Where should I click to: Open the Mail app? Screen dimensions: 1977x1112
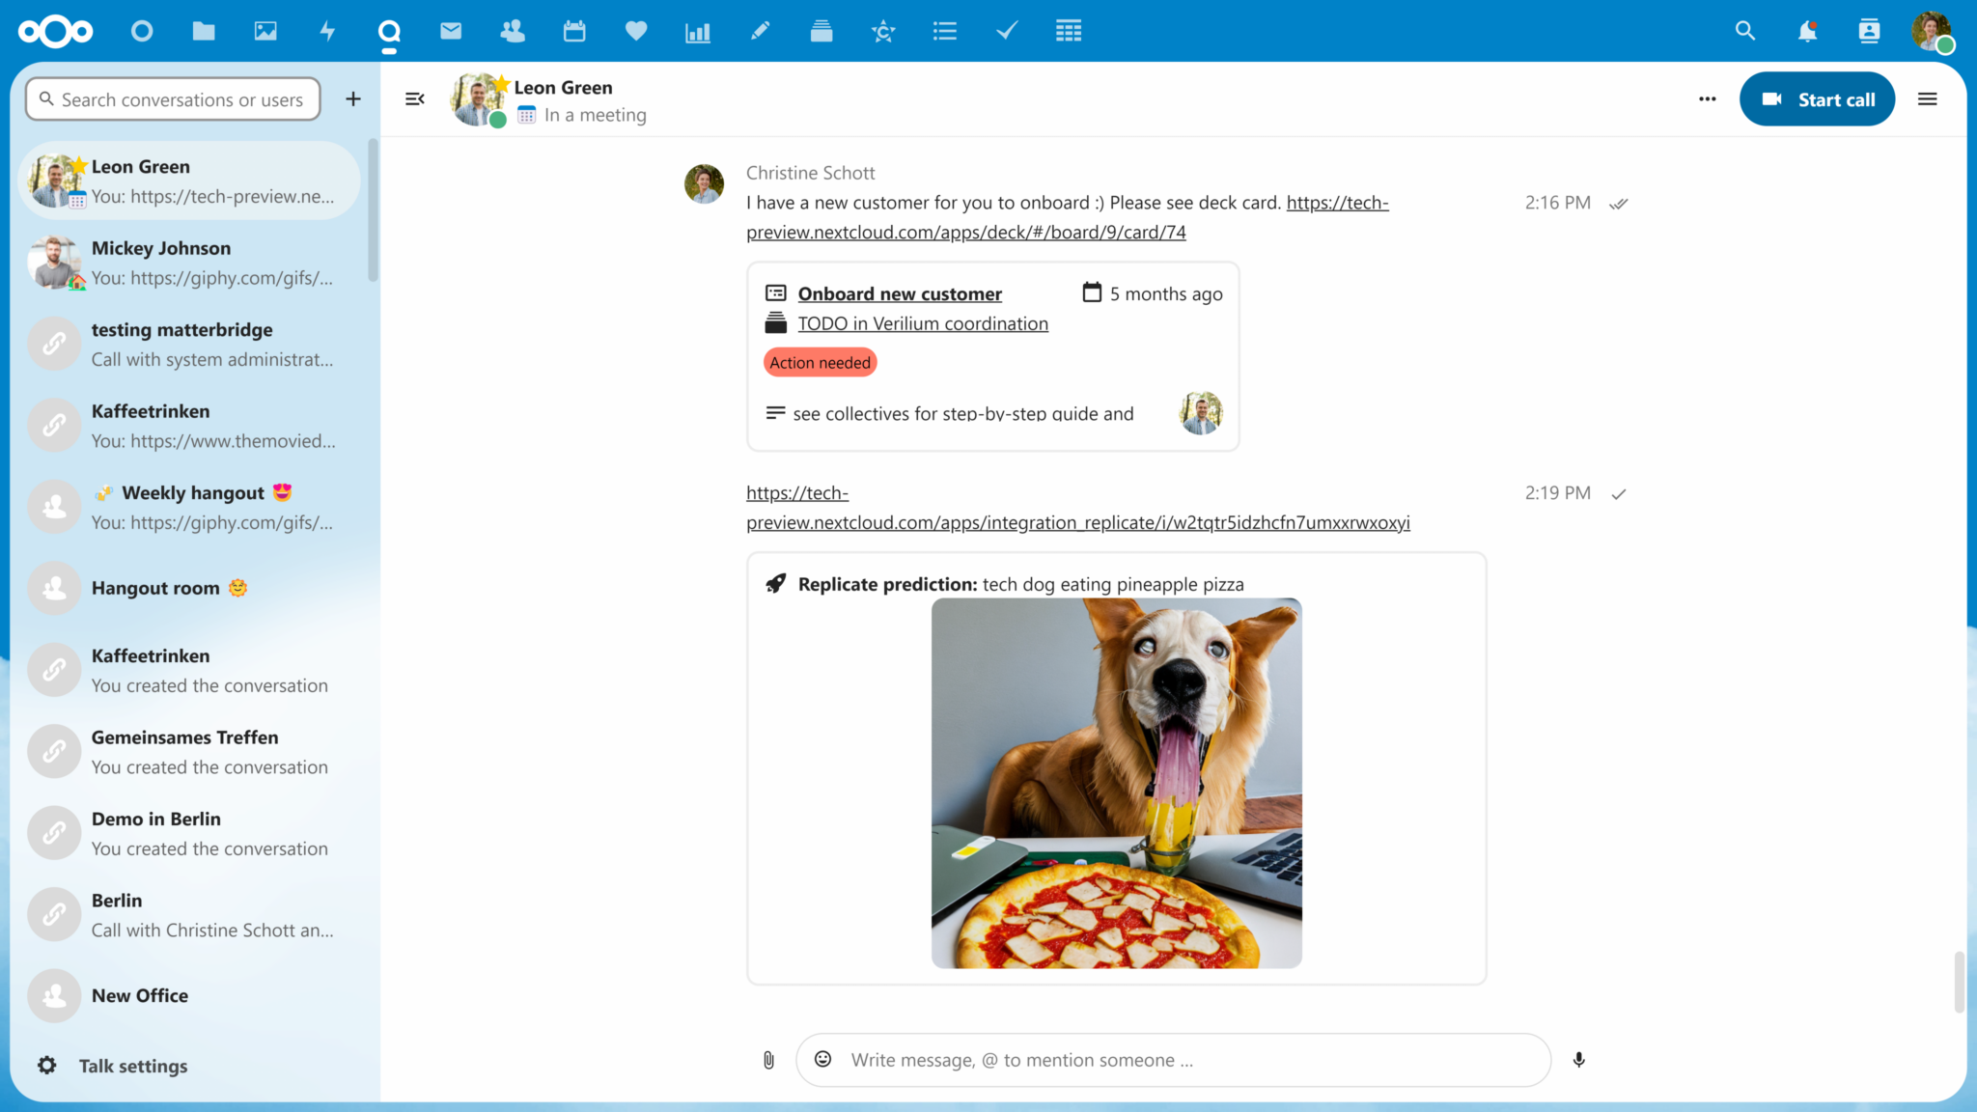coord(451,30)
